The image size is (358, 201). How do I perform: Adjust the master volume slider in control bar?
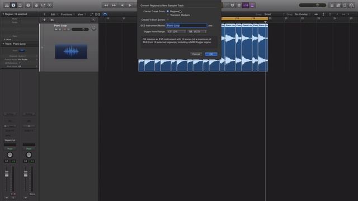[x=313, y=5]
